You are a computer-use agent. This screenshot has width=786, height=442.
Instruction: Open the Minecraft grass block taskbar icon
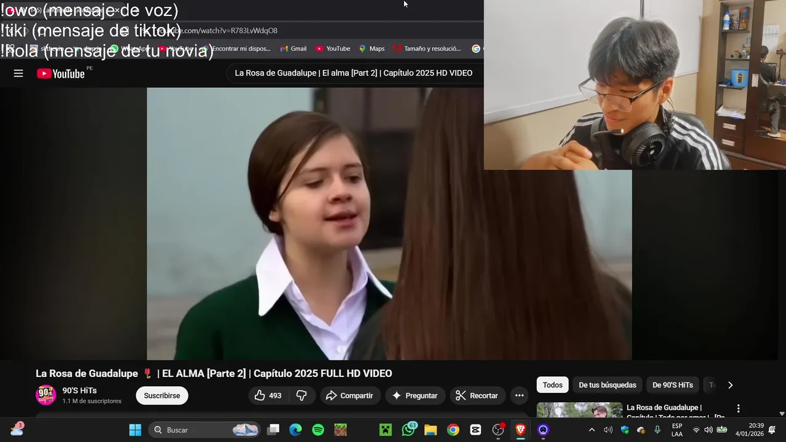340,430
